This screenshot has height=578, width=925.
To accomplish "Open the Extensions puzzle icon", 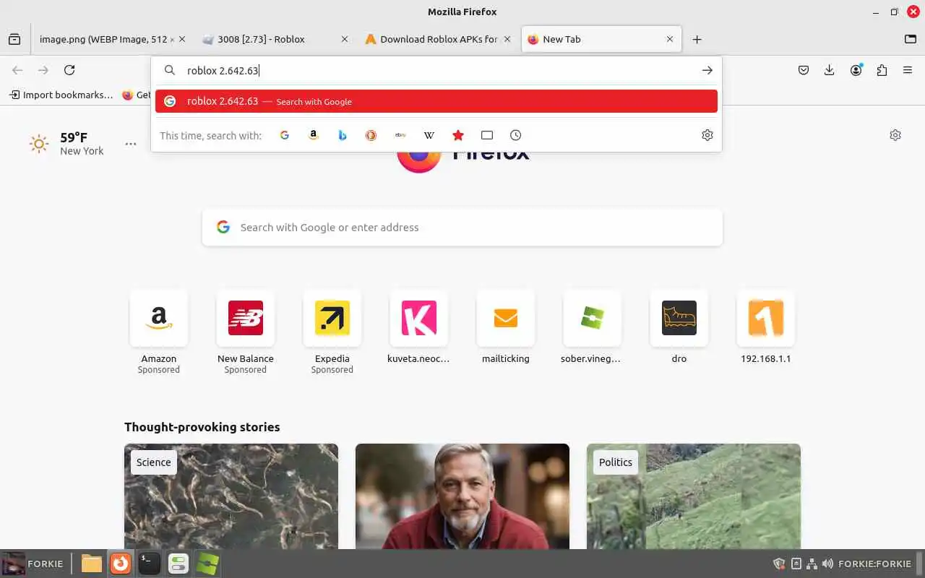I will pos(882,70).
